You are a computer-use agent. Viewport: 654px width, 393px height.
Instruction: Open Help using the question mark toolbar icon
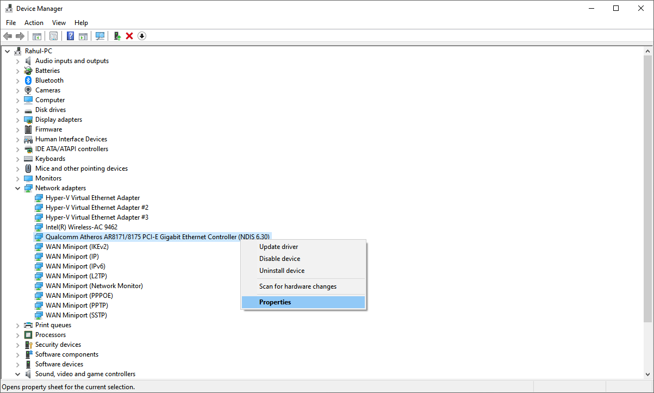(x=70, y=36)
